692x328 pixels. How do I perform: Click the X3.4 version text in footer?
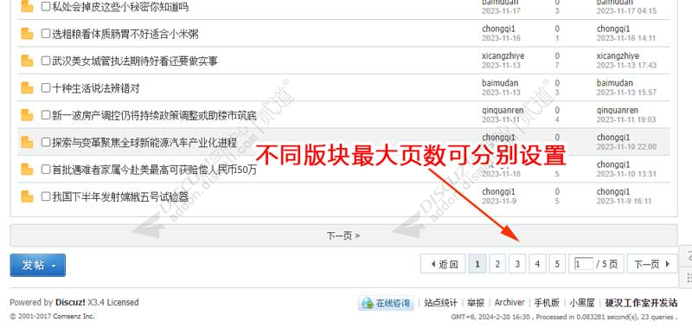click(x=96, y=302)
